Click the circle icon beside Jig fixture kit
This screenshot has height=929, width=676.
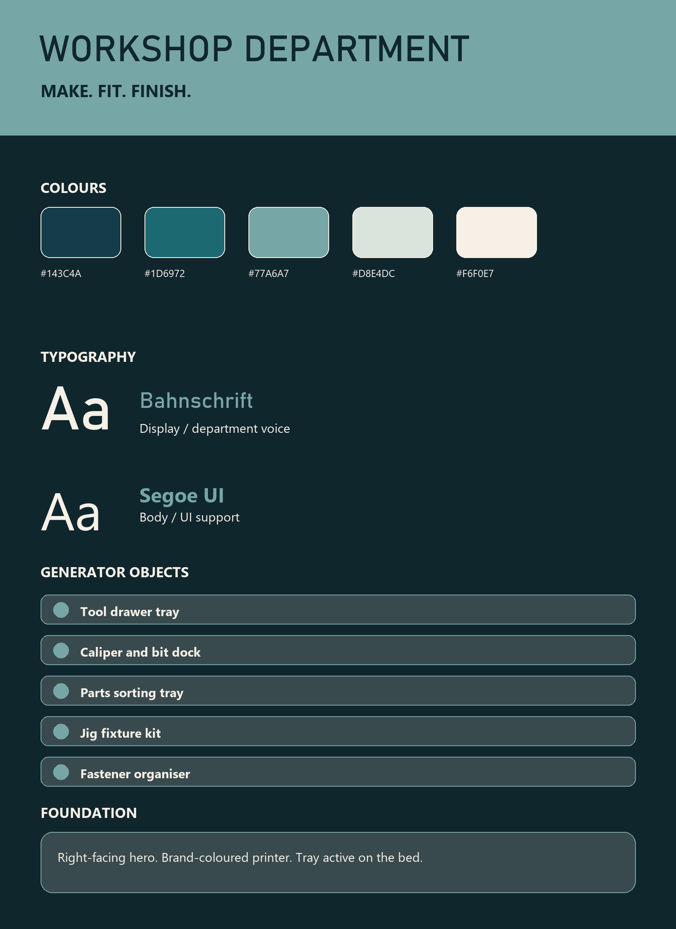[61, 732]
